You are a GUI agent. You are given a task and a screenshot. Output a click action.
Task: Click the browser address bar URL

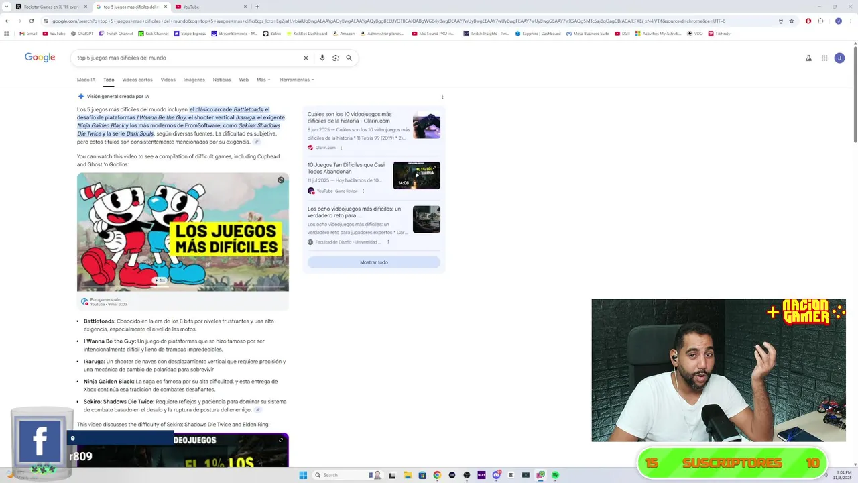point(402,21)
